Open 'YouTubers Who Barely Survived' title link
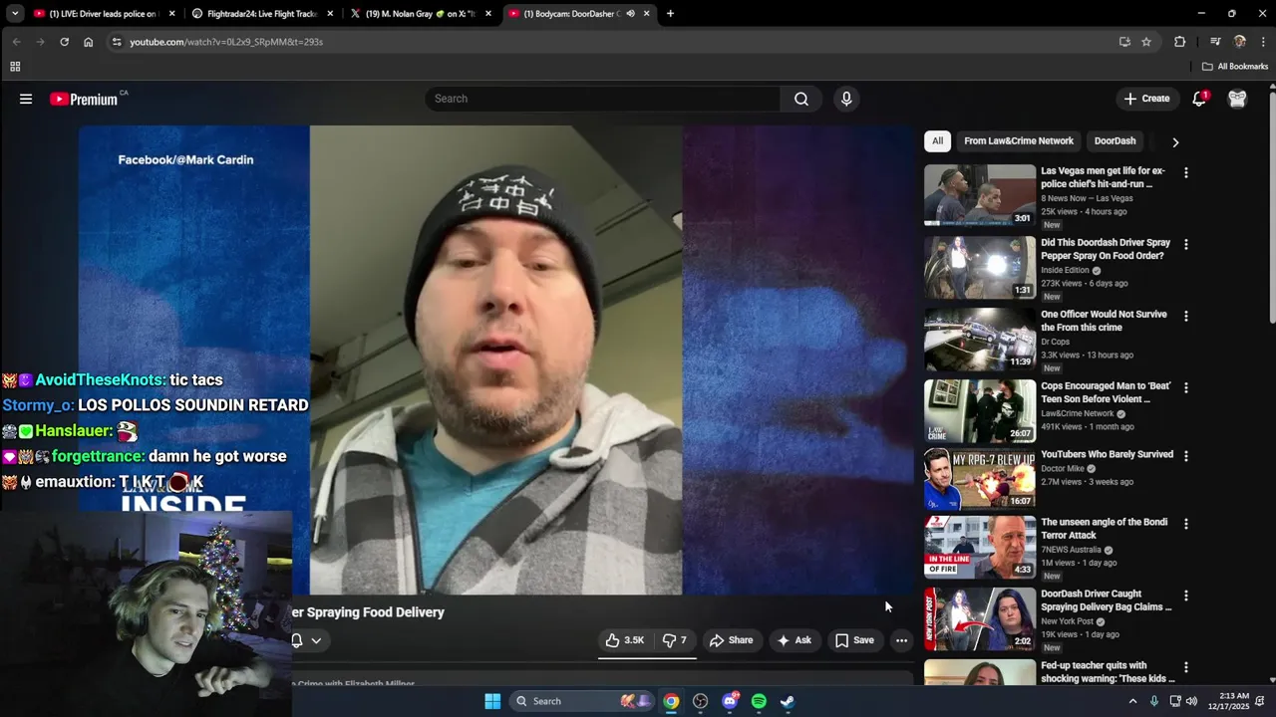Screen dimensions: 1276x717 [1107, 454]
